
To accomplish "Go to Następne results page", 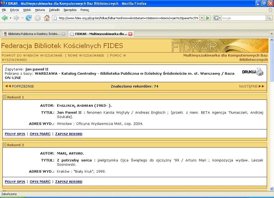I will tap(252, 86).
